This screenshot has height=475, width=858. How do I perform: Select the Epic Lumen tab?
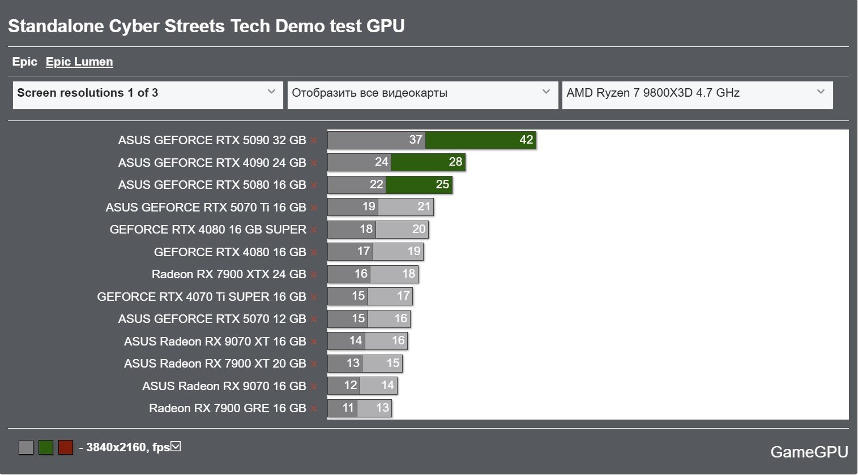point(79,62)
